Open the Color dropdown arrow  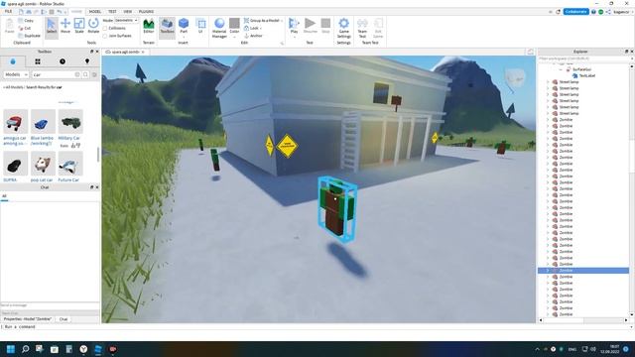click(234, 38)
